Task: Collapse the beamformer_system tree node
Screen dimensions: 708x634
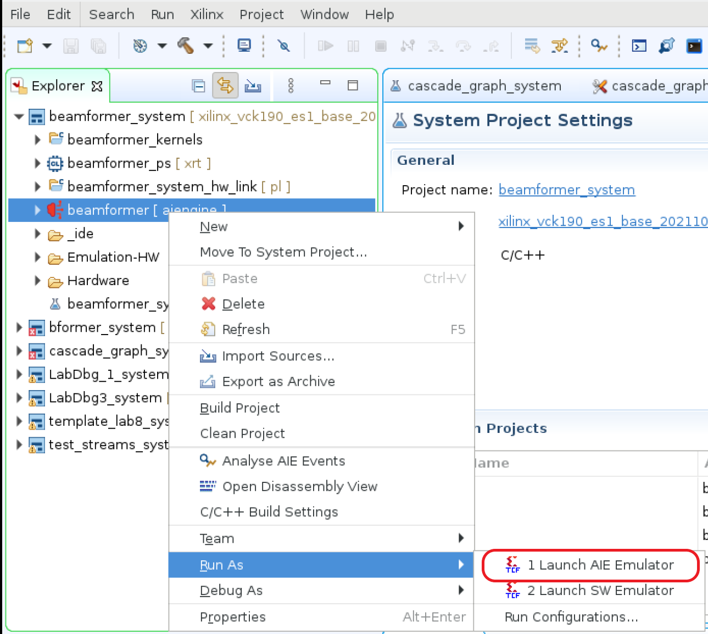Action: [19, 116]
